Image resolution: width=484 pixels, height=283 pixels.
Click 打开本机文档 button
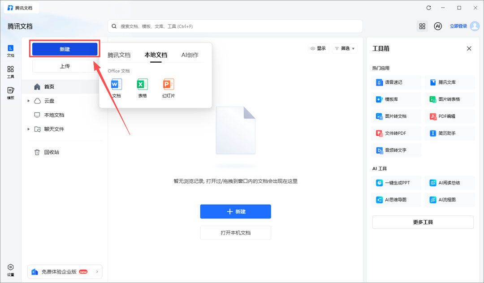236,233
